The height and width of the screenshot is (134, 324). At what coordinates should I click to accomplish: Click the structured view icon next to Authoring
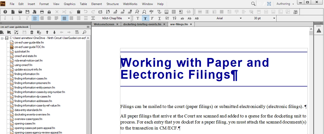(269, 4)
